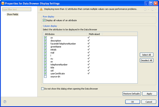
Task: Confirm with the OK button
Action: click(133, 102)
